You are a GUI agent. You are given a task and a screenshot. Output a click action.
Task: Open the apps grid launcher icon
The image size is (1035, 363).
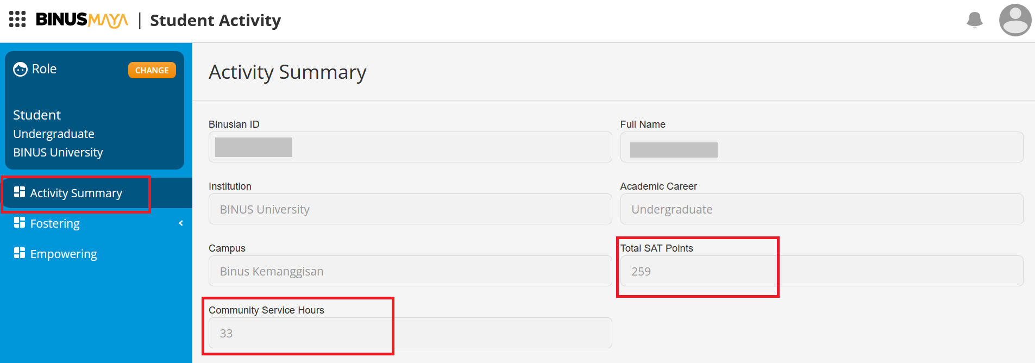(x=17, y=19)
